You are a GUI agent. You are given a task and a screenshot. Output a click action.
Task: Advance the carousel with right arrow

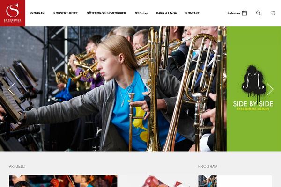[x=270, y=89]
